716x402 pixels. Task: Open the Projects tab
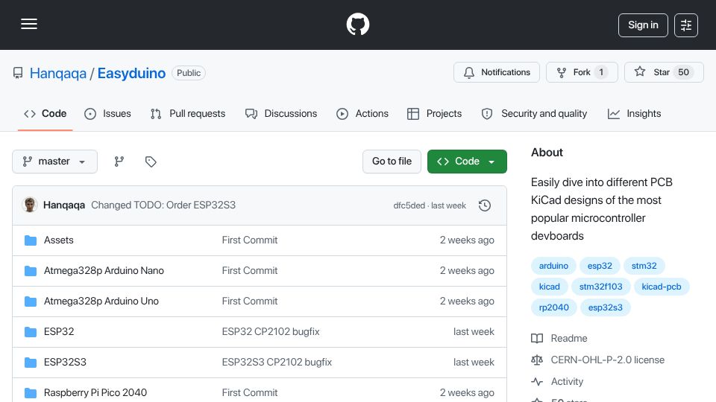tap(434, 113)
